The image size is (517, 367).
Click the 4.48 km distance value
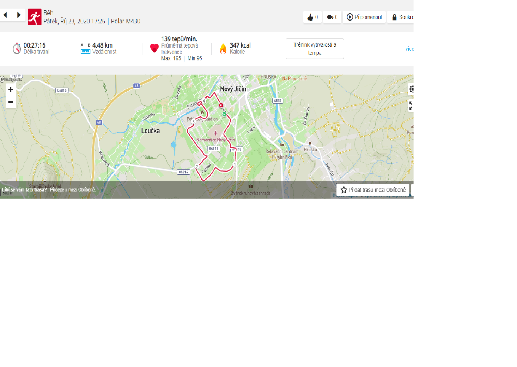point(103,45)
